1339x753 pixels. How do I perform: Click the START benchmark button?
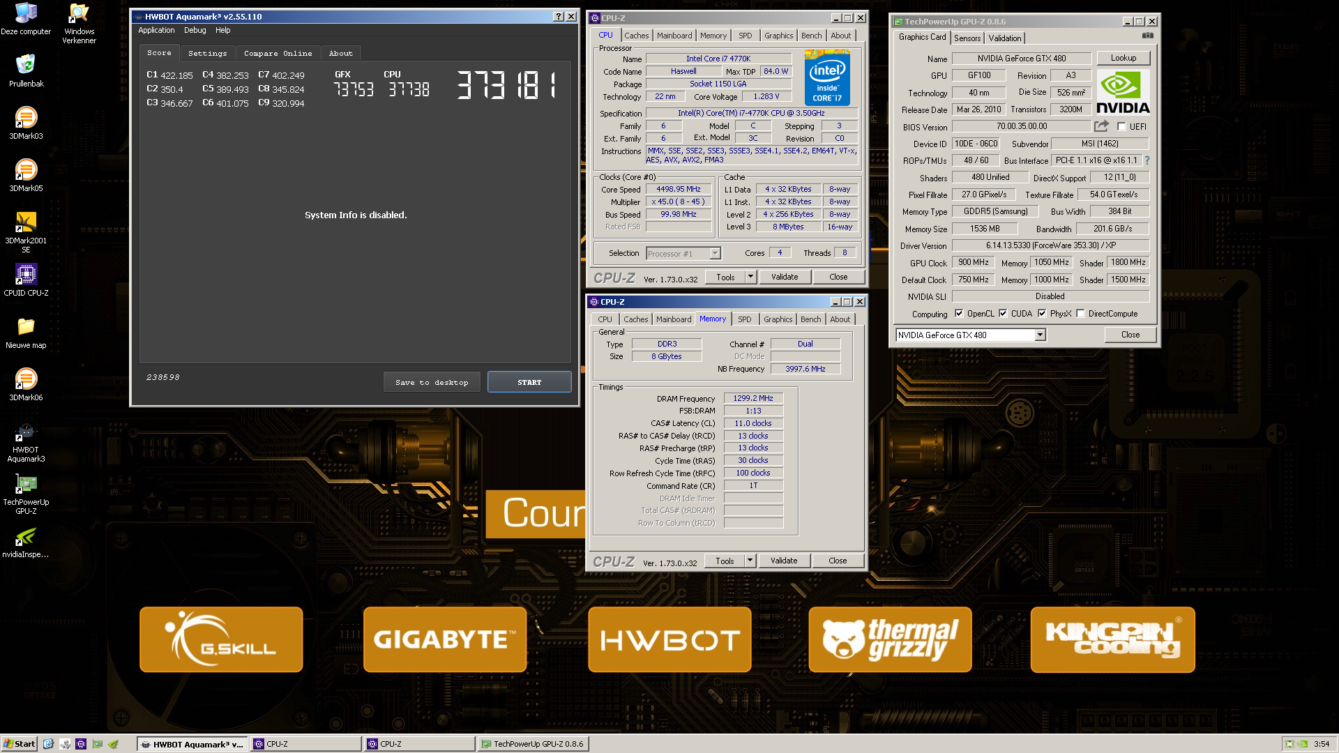coord(529,382)
